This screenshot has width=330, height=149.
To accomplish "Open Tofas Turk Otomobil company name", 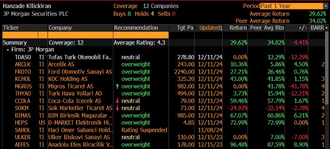I will [x=80, y=57].
